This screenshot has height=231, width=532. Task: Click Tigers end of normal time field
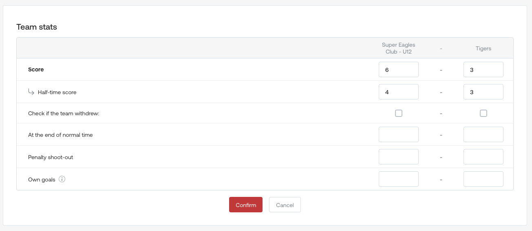483,134
